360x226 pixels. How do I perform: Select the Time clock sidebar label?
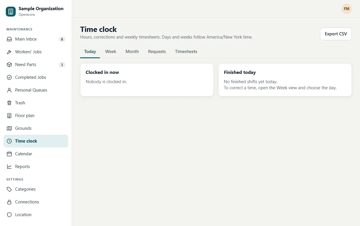(26, 141)
